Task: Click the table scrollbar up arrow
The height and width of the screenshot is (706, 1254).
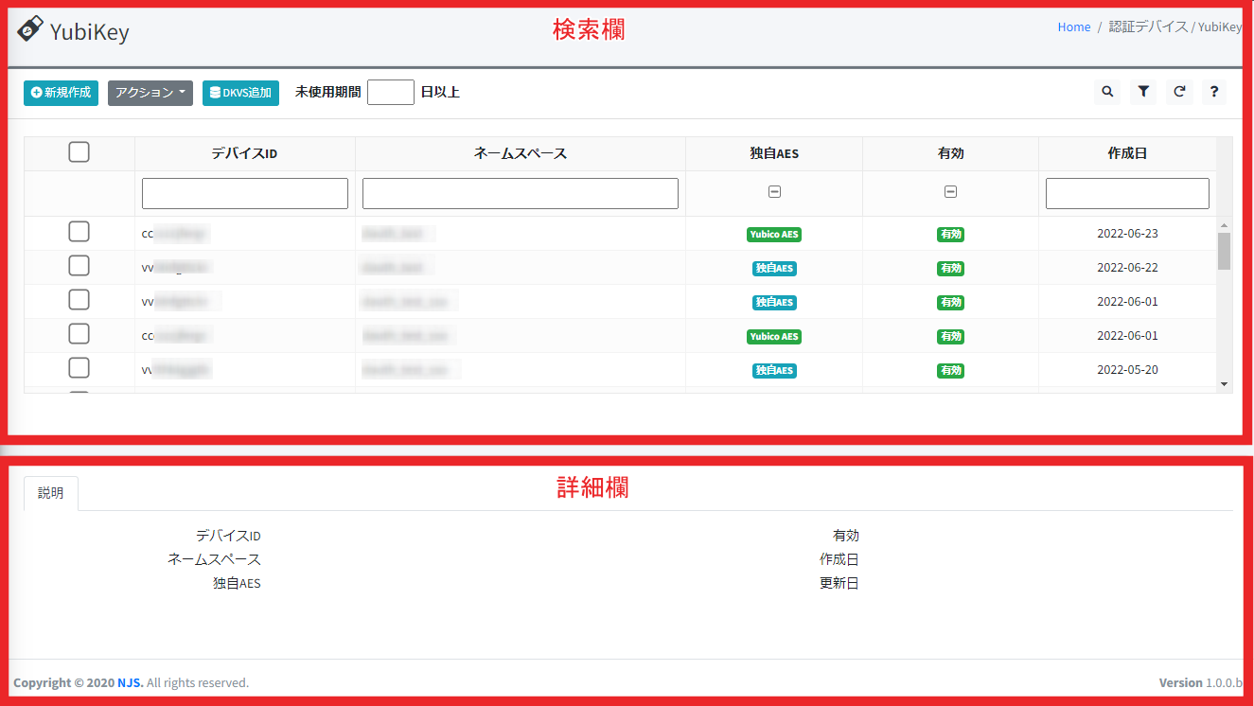Action: click(x=1224, y=225)
